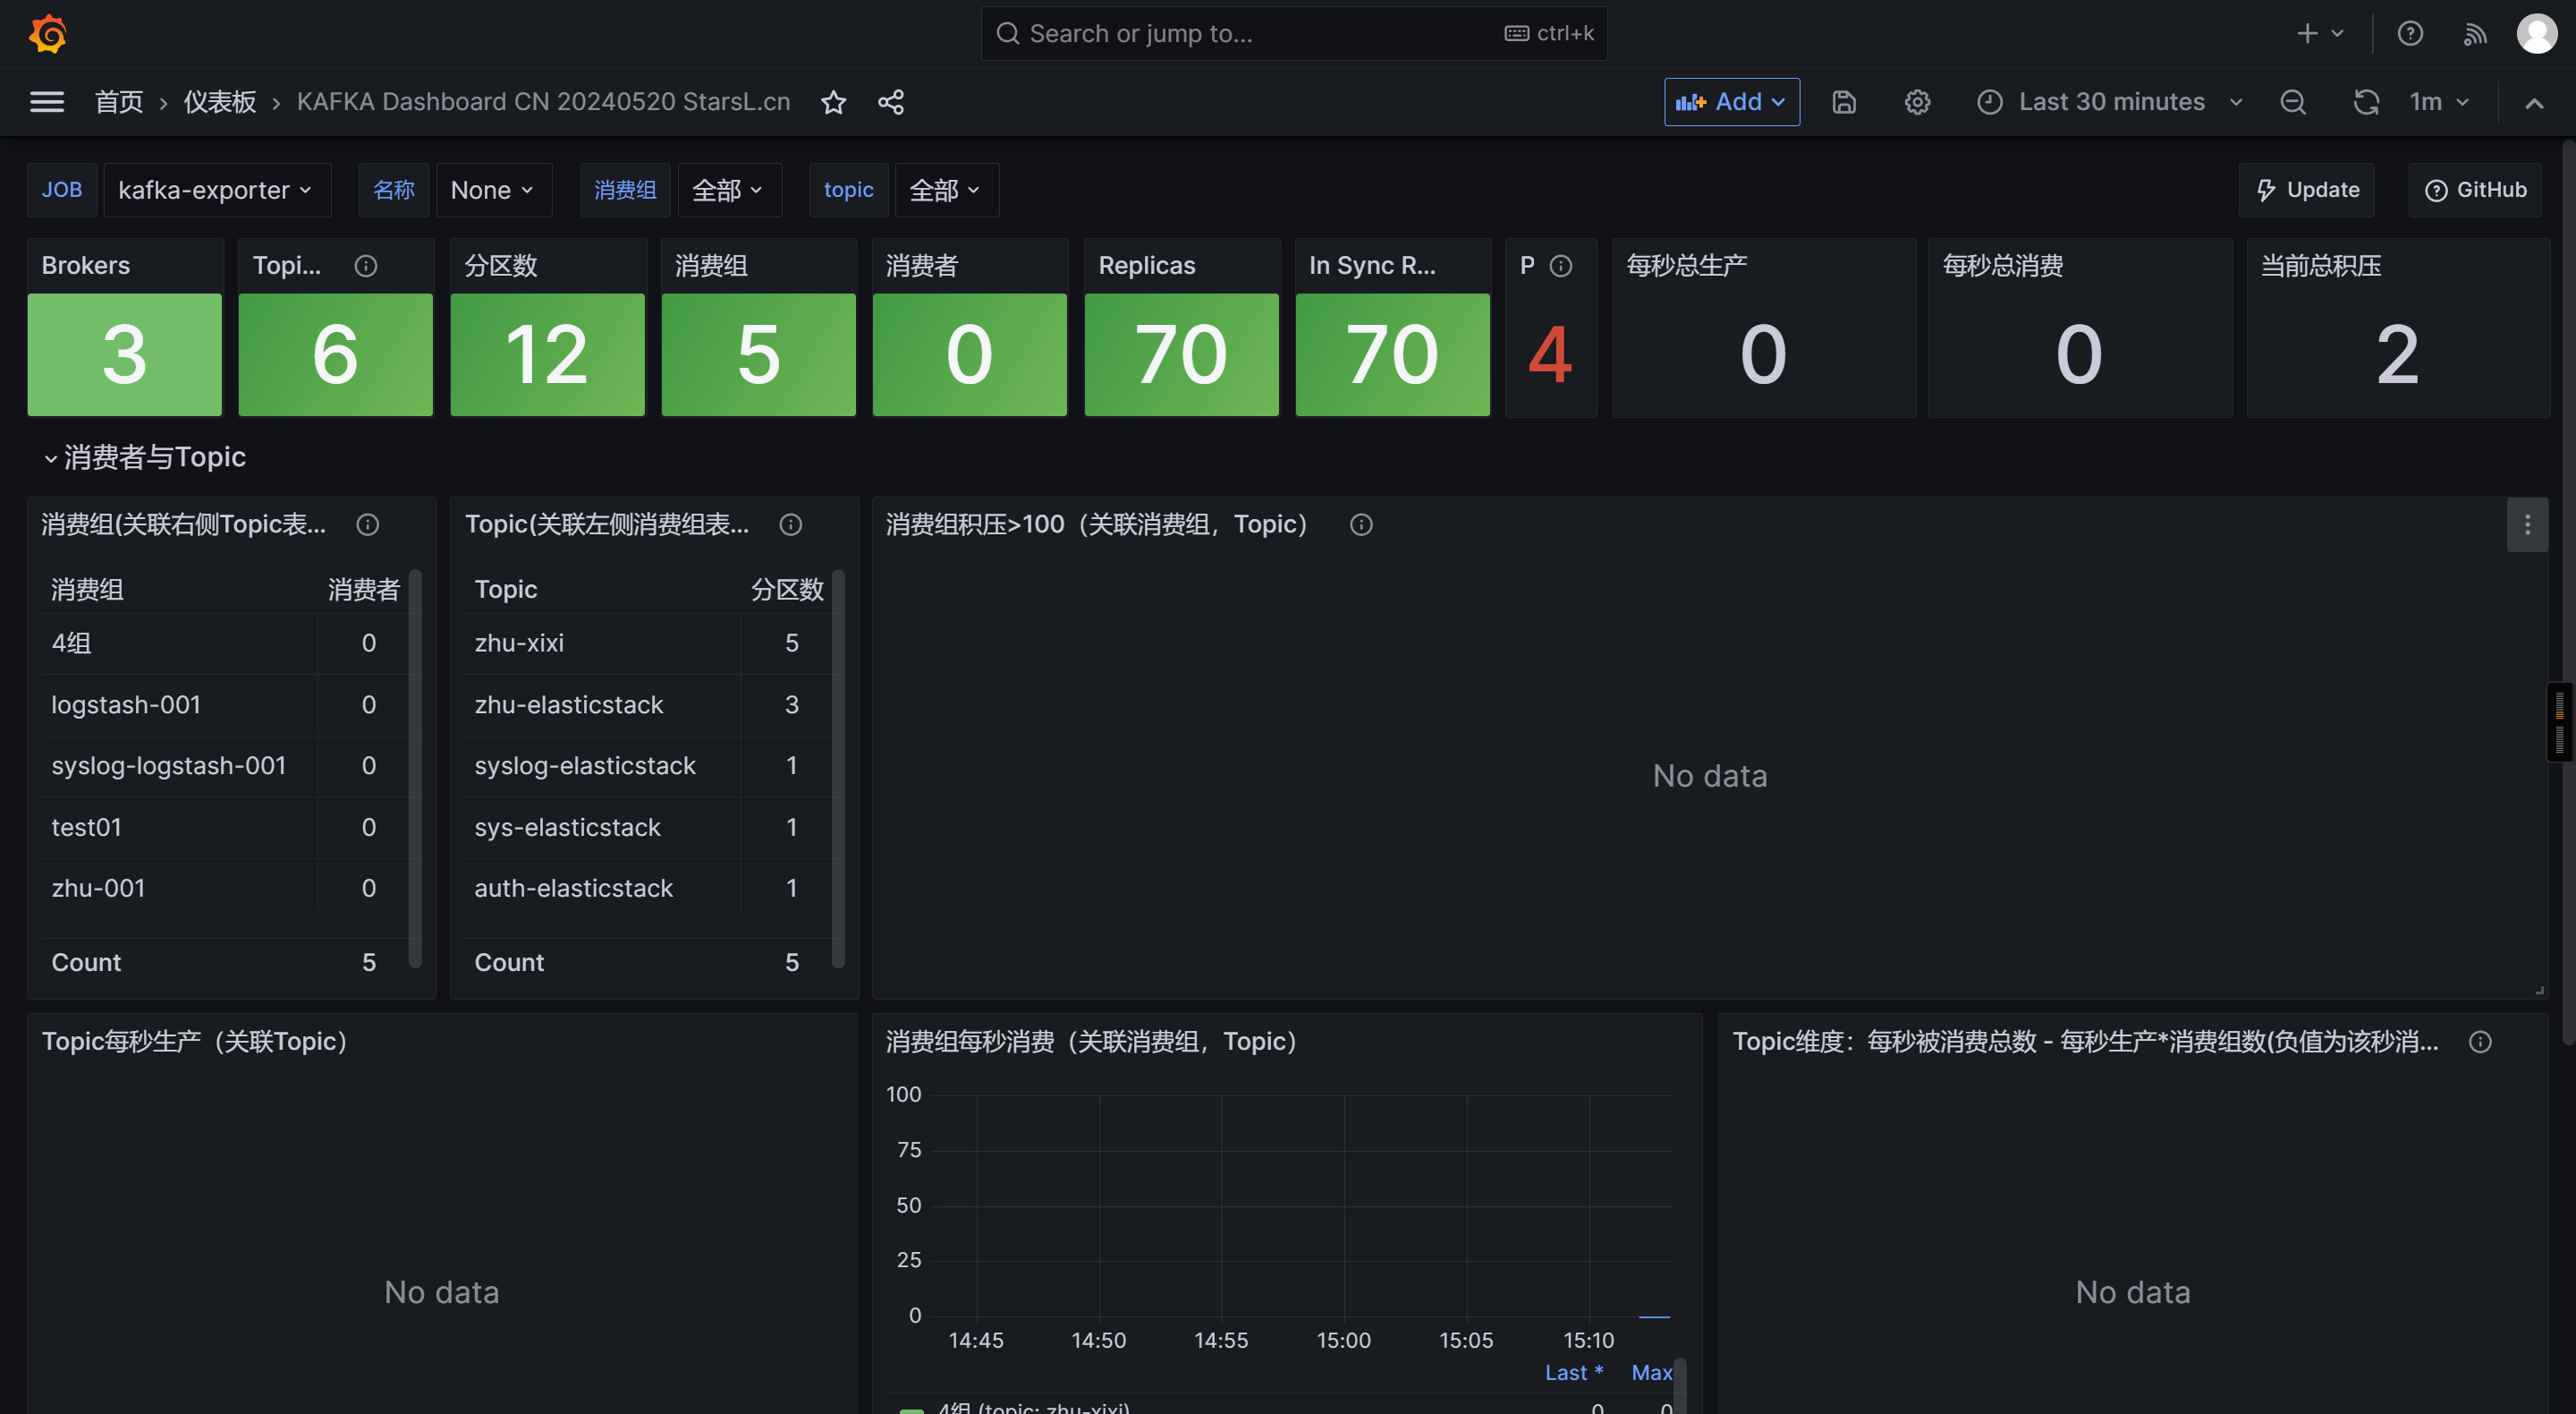The image size is (2576, 1414).
Task: Save the dashboard using disk icon
Action: pyautogui.click(x=1844, y=102)
